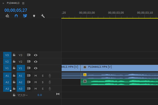Lock the V3 track
Viewport: 158px width, 105px height.
[14, 55]
